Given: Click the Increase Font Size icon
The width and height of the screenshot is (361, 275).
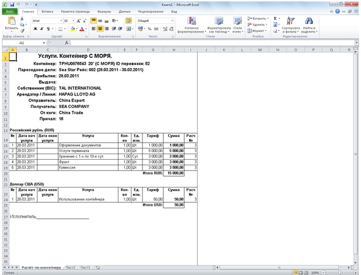Looking at the screenshot, I should pyautogui.click(x=79, y=21).
